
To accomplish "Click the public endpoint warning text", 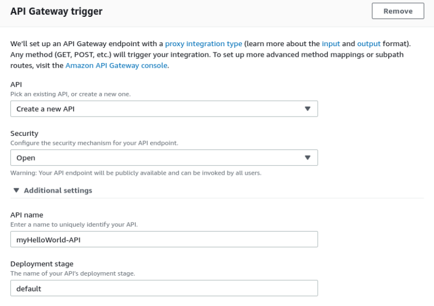I will pyautogui.click(x=136, y=173).
